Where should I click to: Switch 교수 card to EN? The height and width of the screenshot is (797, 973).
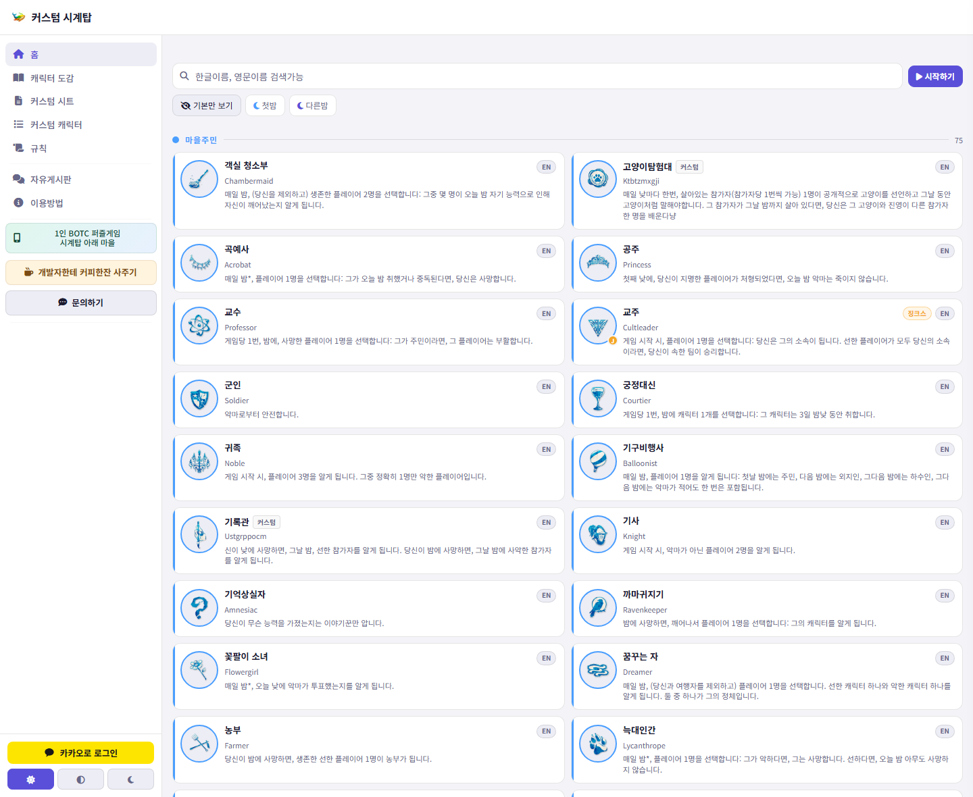(x=547, y=314)
